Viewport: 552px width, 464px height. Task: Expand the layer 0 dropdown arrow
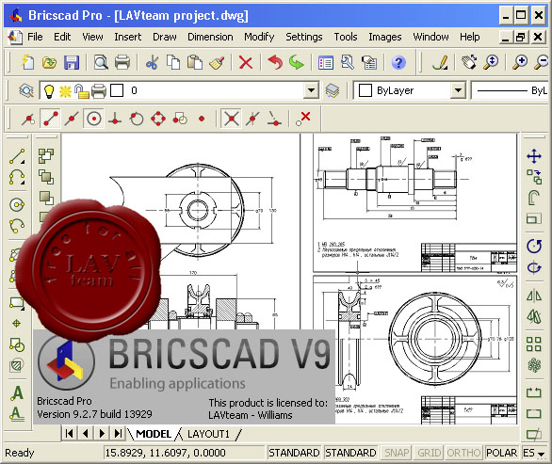click(x=311, y=90)
